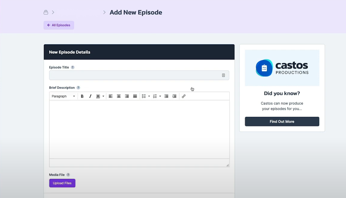Click the 'Did you know?' heading
The width and height of the screenshot is (346, 198).
click(x=282, y=93)
